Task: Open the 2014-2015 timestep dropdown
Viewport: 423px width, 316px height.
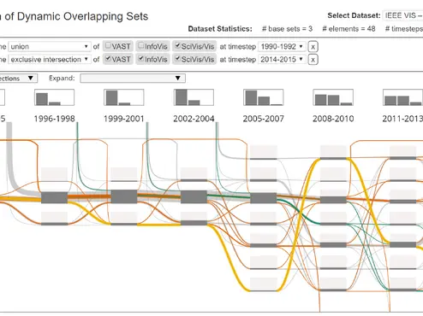Action: (x=282, y=60)
